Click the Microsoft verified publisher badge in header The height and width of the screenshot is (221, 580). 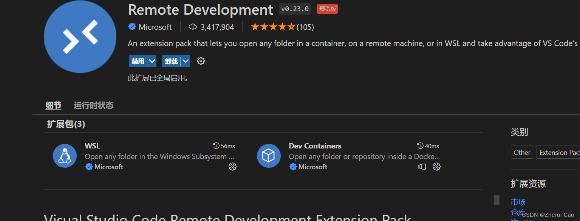132,27
